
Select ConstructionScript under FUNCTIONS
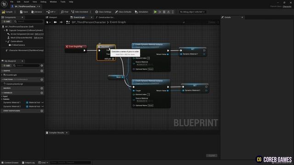pyautogui.click(x=15, y=84)
